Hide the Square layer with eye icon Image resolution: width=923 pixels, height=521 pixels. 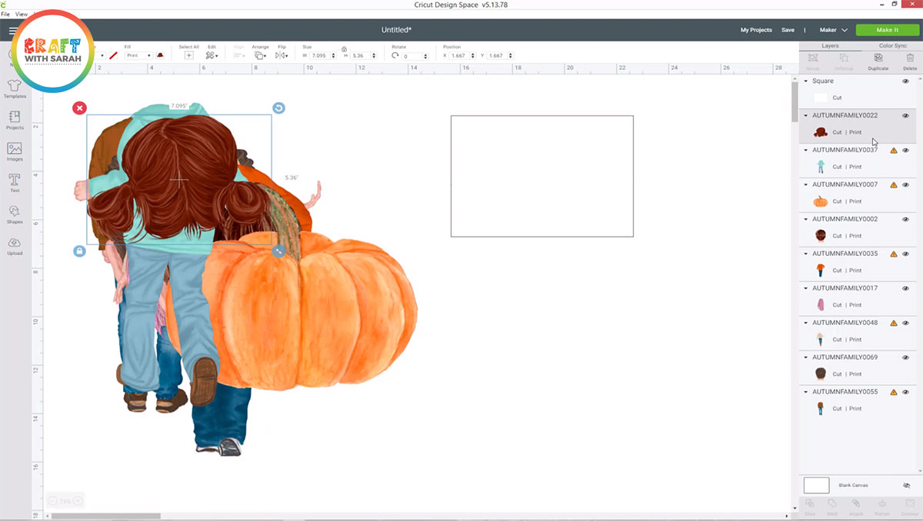coord(905,81)
